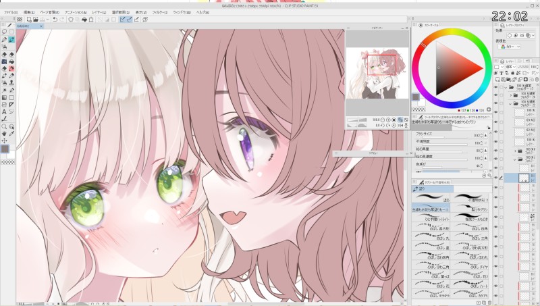Viewport: 540px width, 306px height.
Task: Select the 塗り sub tool group tab
Action: 433,189
